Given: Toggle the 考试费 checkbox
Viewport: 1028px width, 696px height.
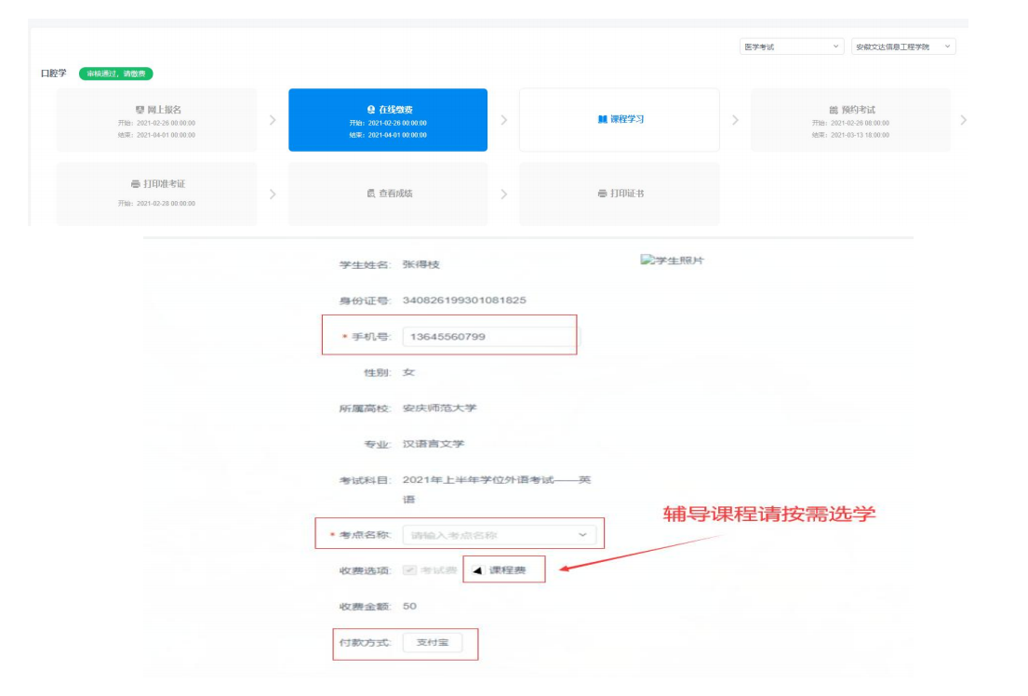Looking at the screenshot, I should click(410, 569).
